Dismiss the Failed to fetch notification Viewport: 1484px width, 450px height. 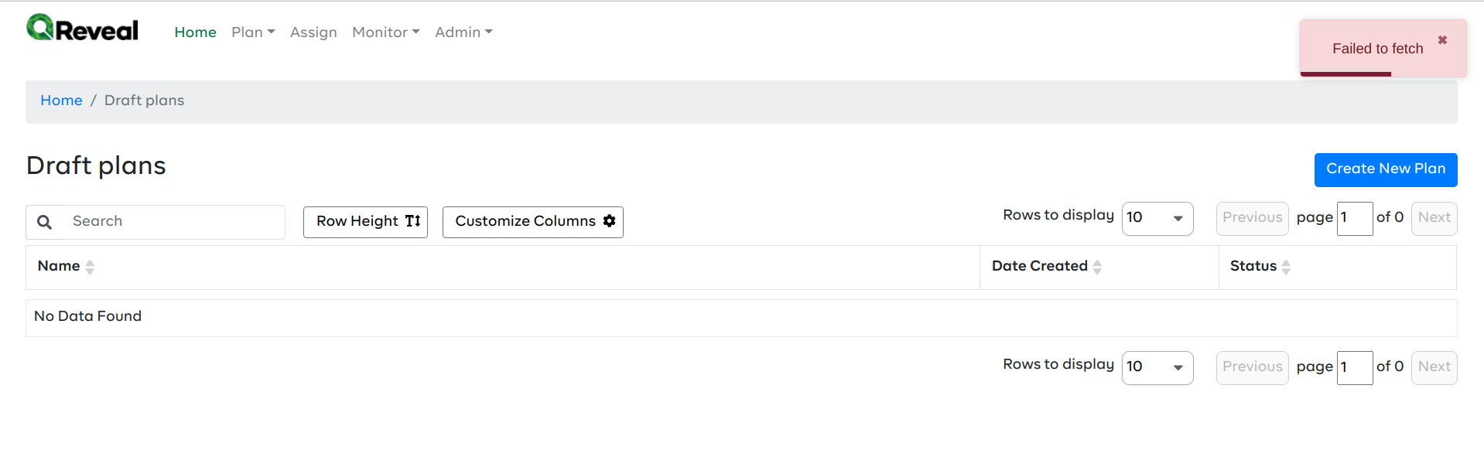pyautogui.click(x=1441, y=39)
